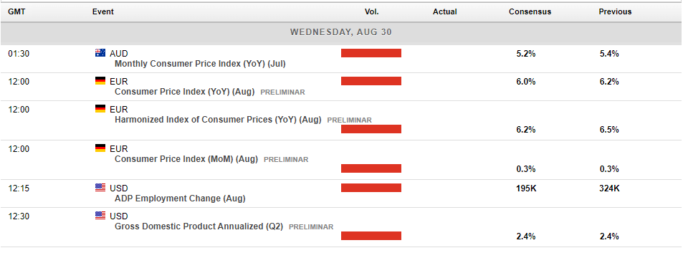Click the GMT column header
Screen dimensions: 683x258
pyautogui.click(x=16, y=11)
